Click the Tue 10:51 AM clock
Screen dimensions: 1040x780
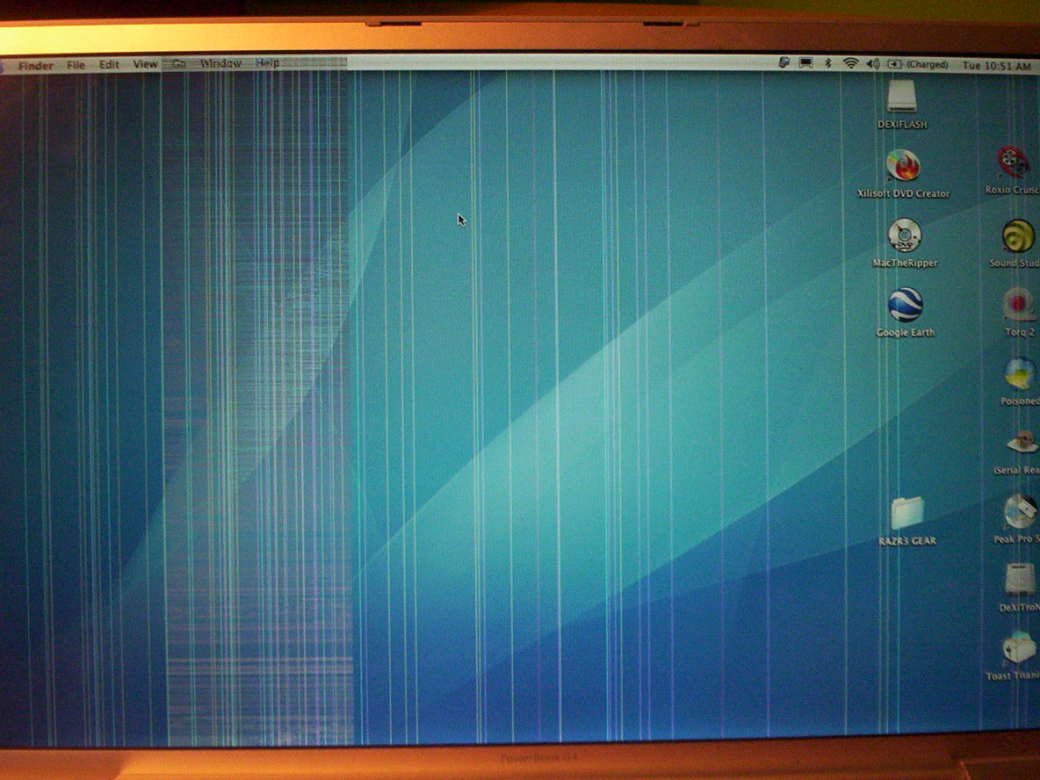997,67
